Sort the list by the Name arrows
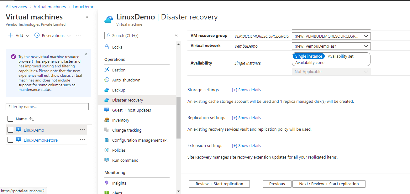Screen dimensions: 410x194 point(32,119)
